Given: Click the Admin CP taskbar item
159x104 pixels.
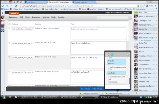Looking at the screenshot, I should pos(109,97).
